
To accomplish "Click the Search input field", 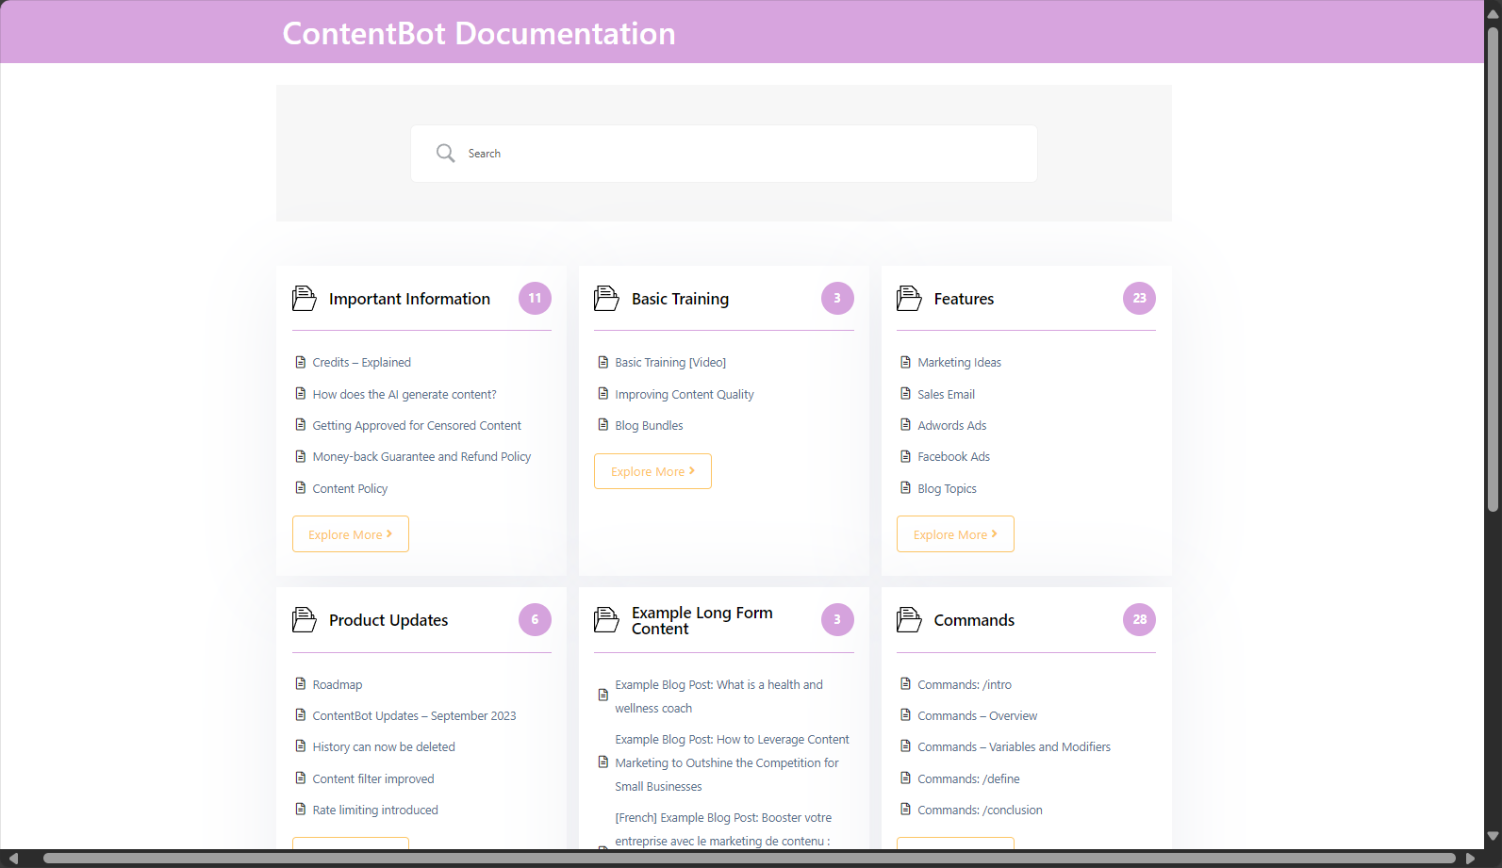I will 724,154.
